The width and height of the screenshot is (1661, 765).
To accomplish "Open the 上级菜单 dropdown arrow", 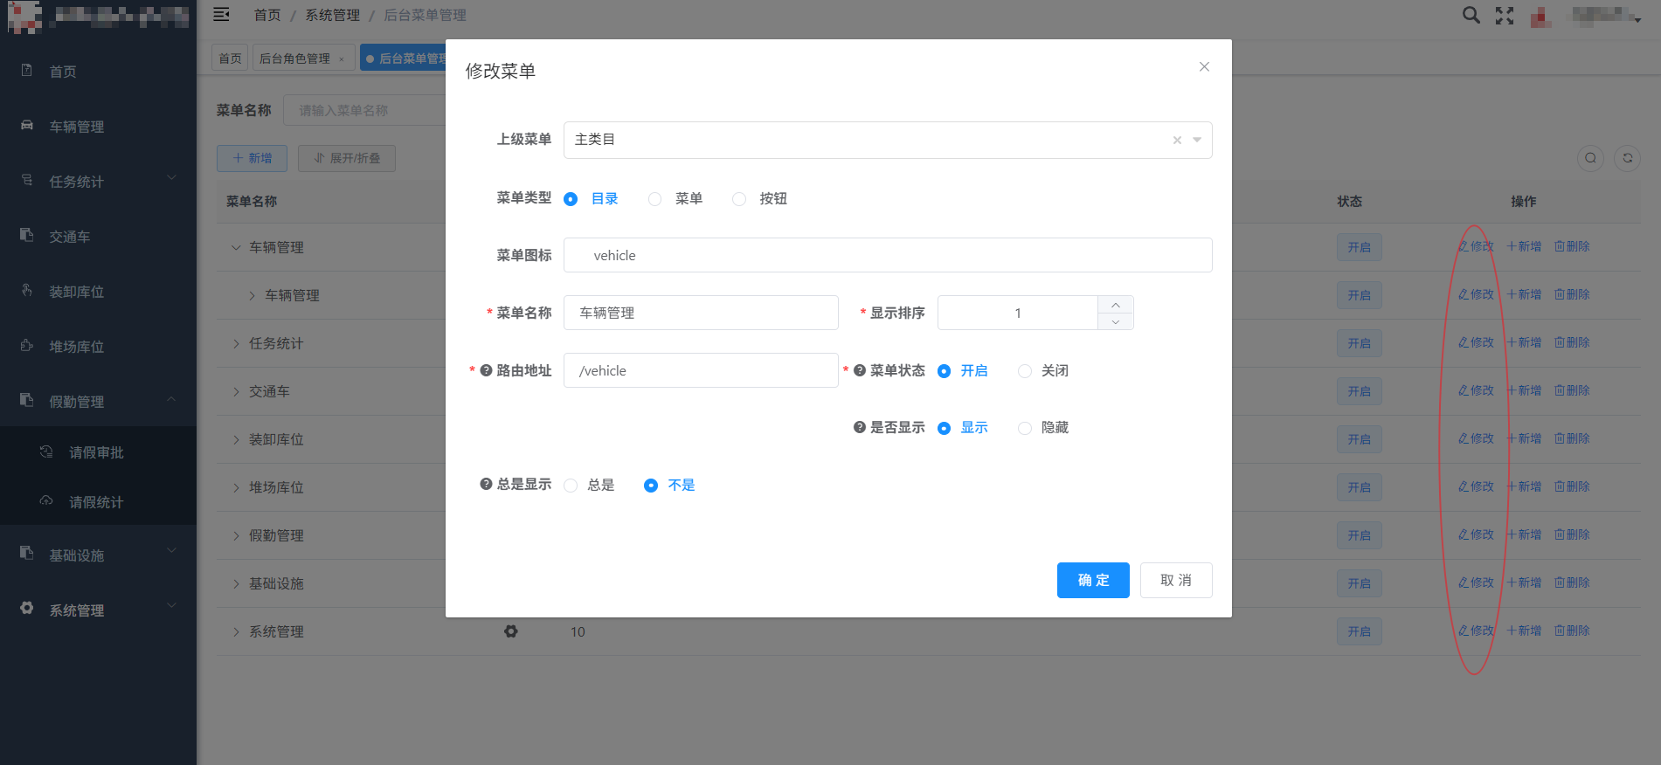I will (x=1197, y=140).
